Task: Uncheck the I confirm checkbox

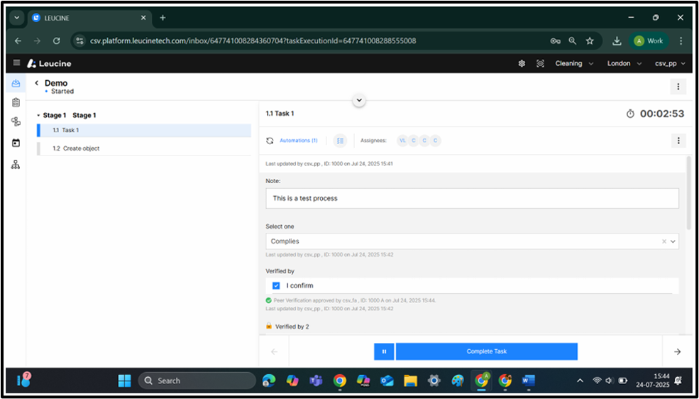Action: tap(276, 285)
